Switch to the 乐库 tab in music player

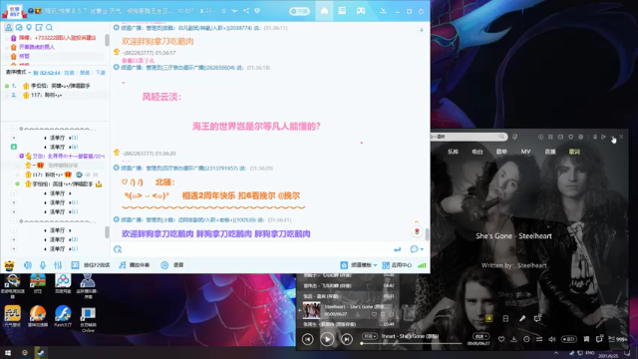tap(453, 152)
